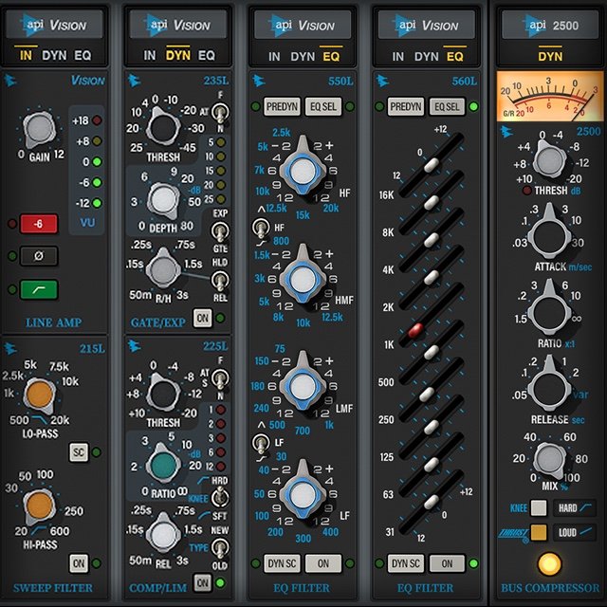Click the HI-PASS orange knob
Screen dimensions: 607x607
pos(40,506)
